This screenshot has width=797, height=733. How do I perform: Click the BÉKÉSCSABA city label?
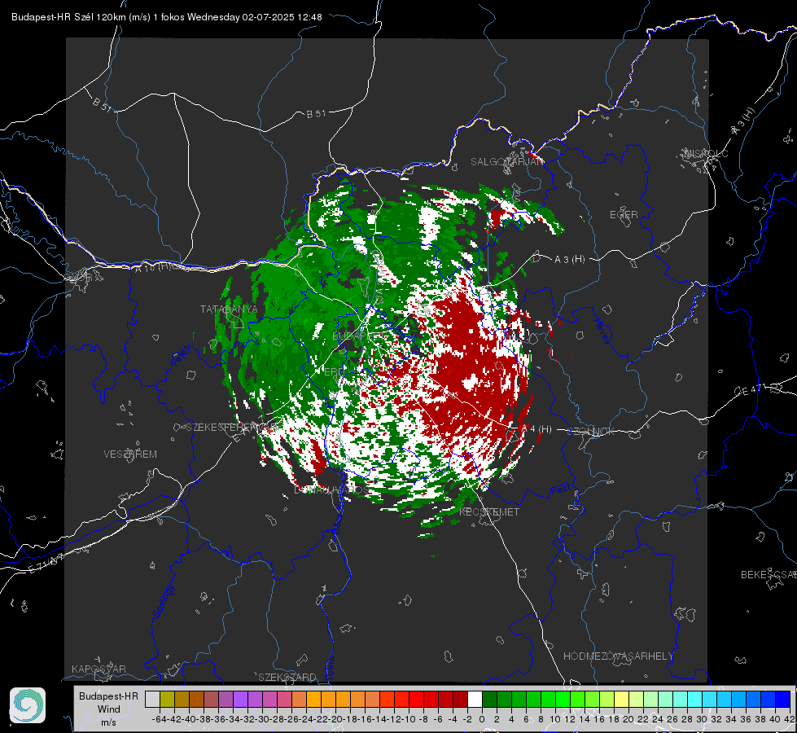769,575
